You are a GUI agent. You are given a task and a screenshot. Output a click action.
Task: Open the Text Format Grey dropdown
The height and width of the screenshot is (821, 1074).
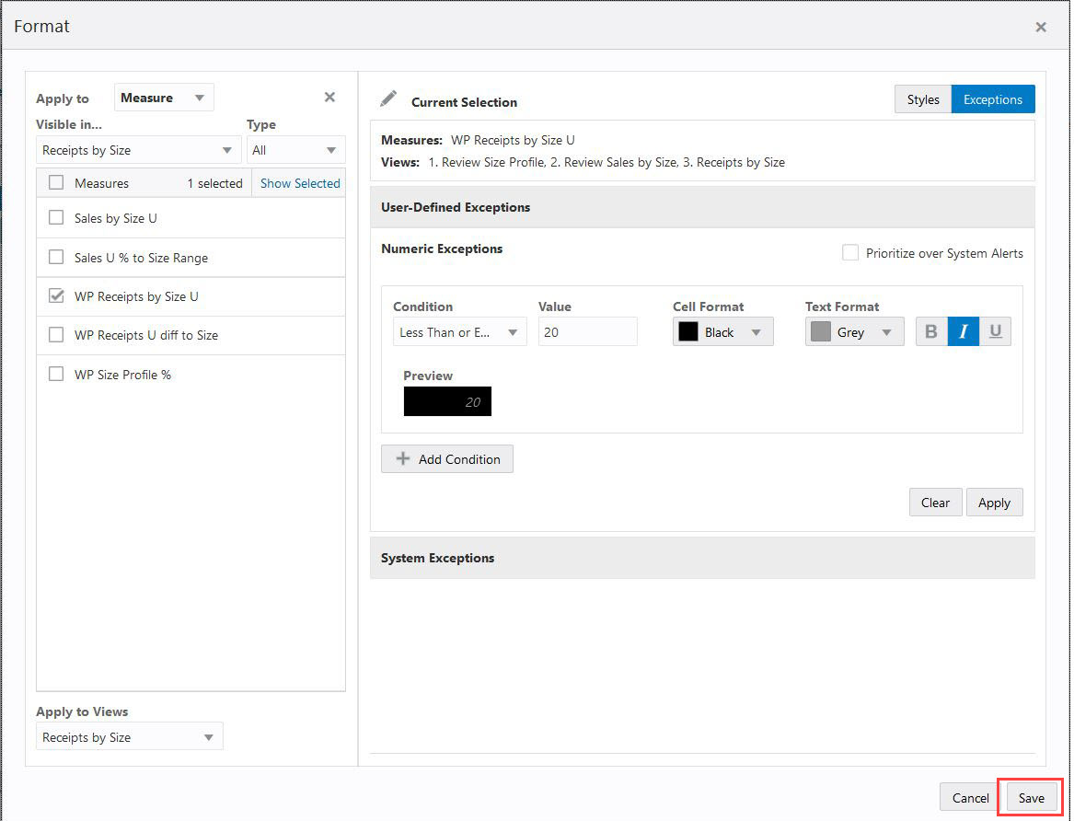pyautogui.click(x=854, y=332)
